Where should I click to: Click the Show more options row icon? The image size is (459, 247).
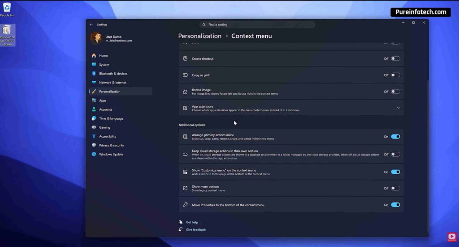[185, 188]
